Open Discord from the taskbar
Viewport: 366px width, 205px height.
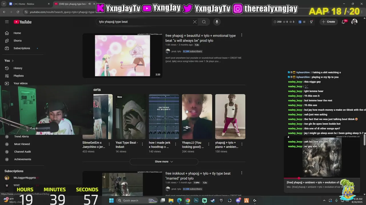pos(238,200)
